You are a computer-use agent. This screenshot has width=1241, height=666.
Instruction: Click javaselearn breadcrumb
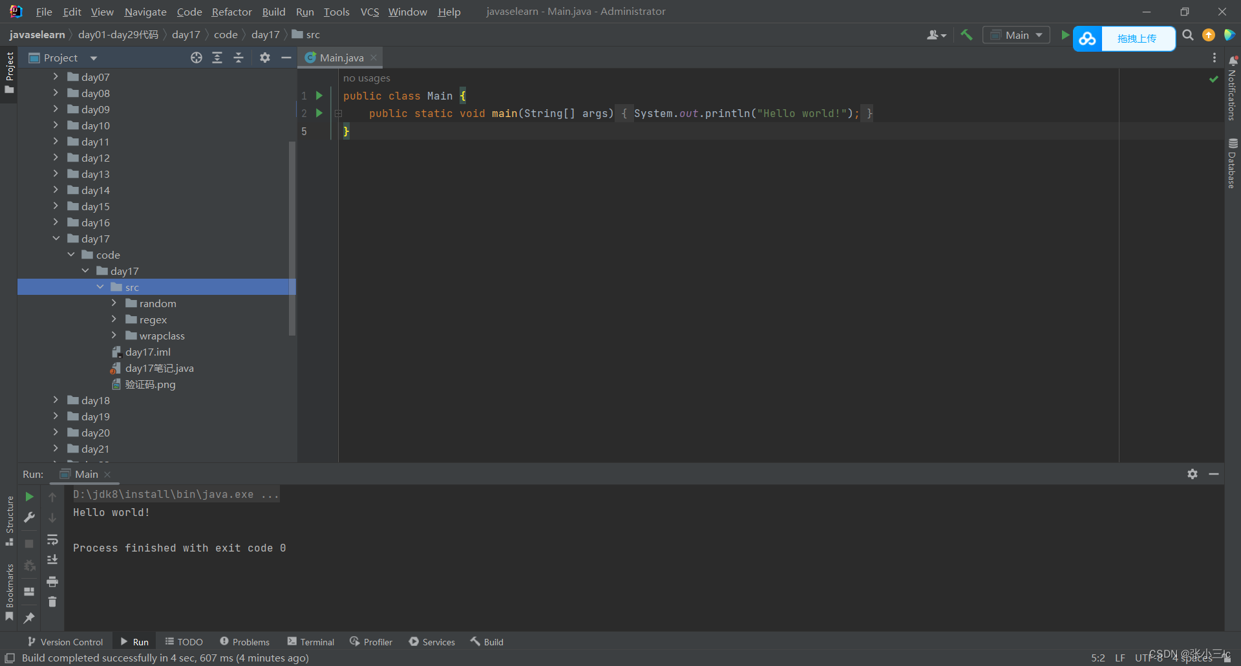click(x=37, y=34)
